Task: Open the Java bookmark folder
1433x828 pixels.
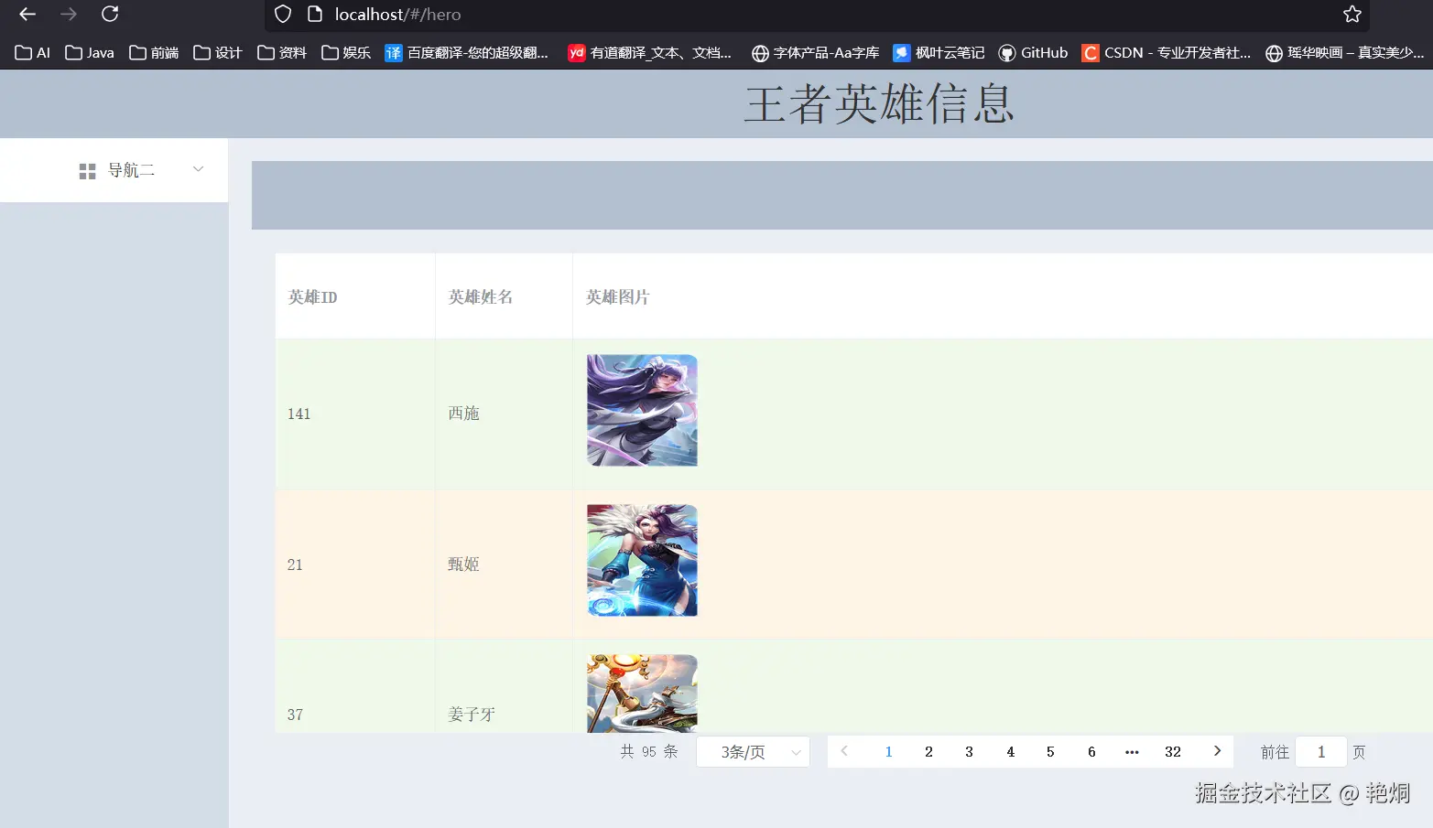Action: 90,53
